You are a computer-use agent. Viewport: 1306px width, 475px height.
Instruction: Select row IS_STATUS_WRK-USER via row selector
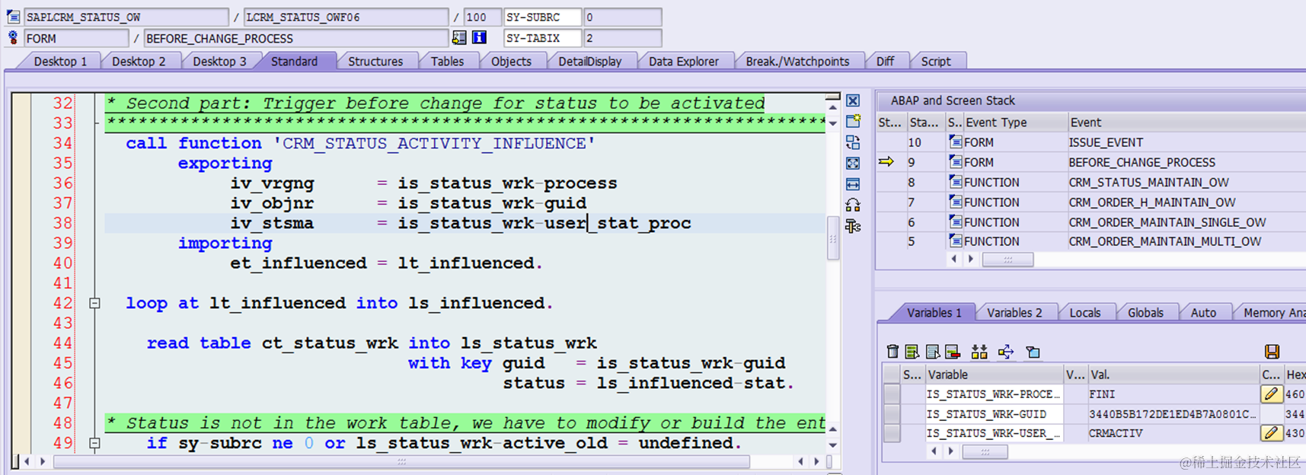coord(891,433)
